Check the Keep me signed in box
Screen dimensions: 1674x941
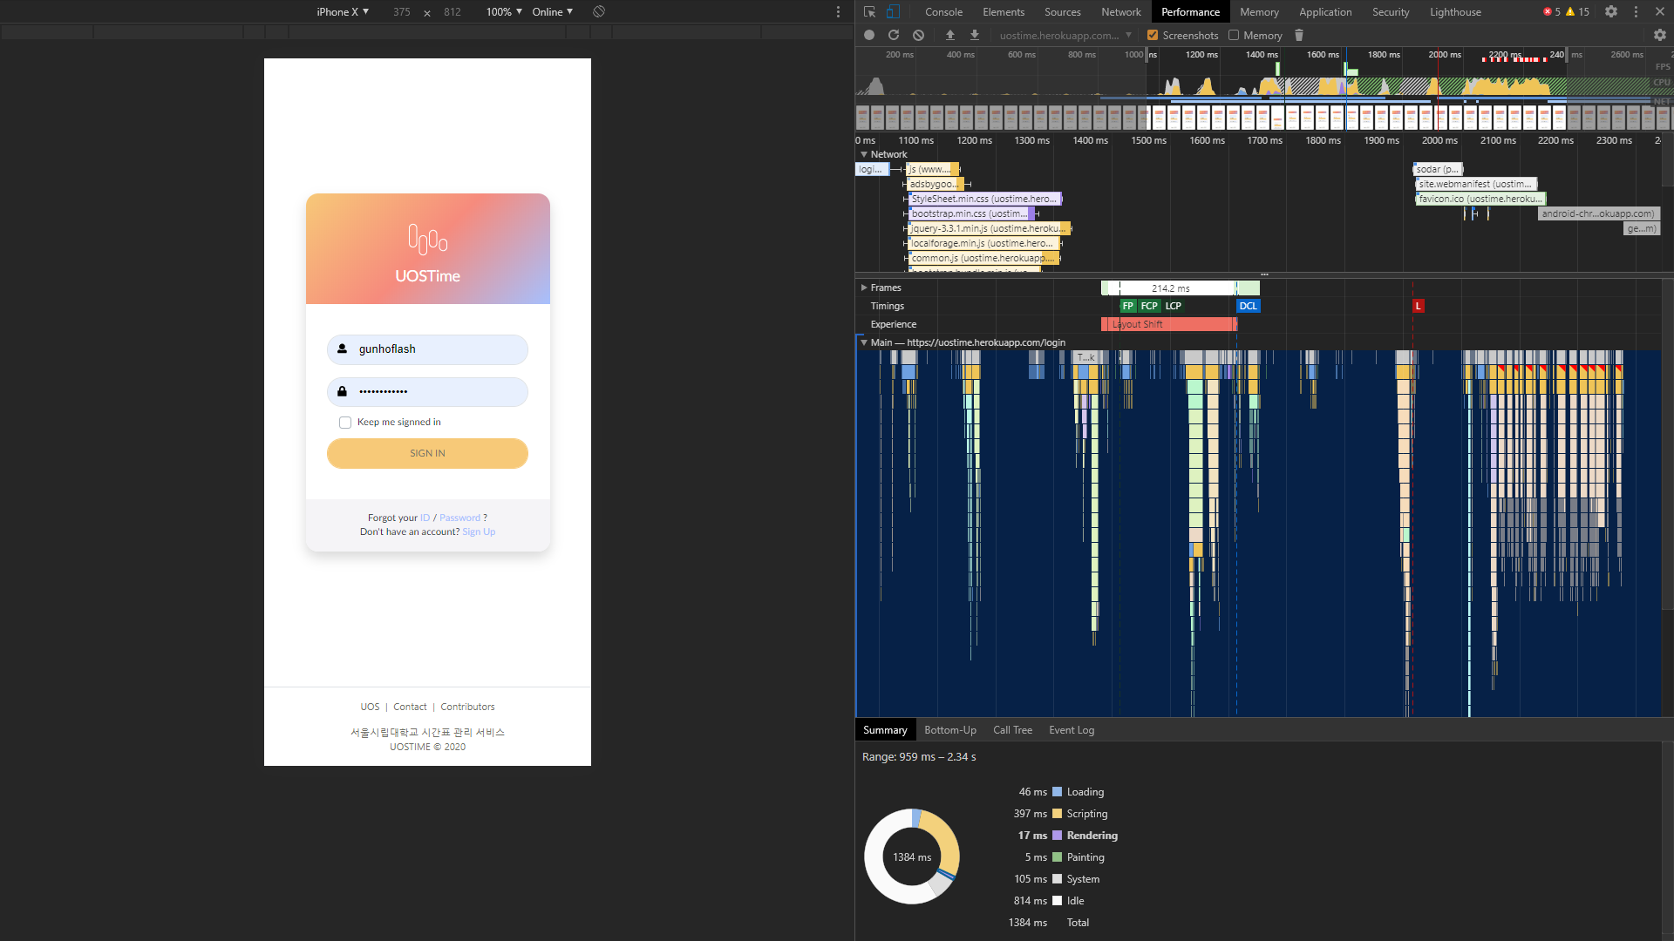click(345, 423)
